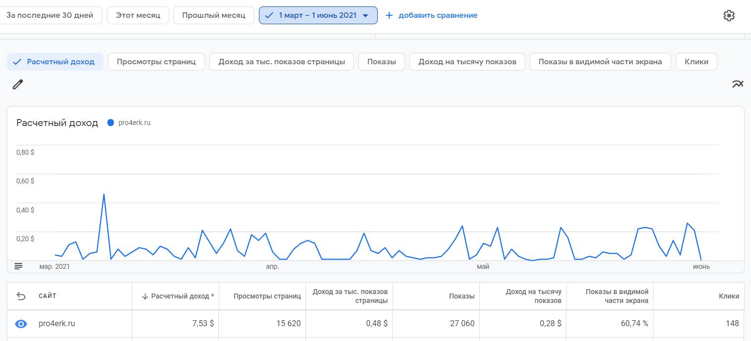Screen dimensions: 751x341
Task: Click the sort arrow on Расчетный доход column
Action: click(x=145, y=297)
